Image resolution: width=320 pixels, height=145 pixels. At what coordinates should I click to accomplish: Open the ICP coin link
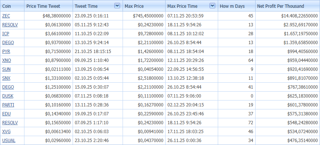6,34
